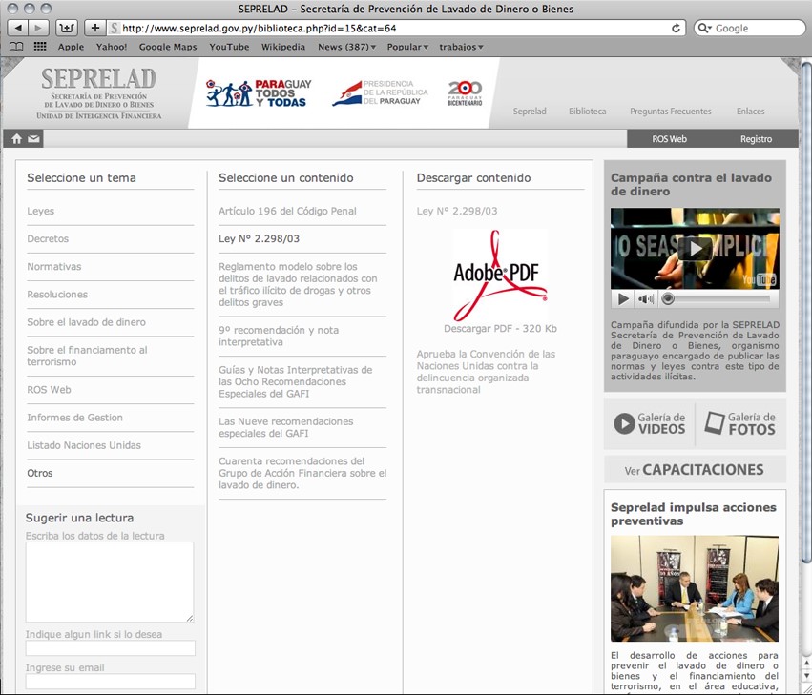Open Guías y Notas Interpretativas del GAFI
Screen dimensions: 812x695
(x=295, y=382)
